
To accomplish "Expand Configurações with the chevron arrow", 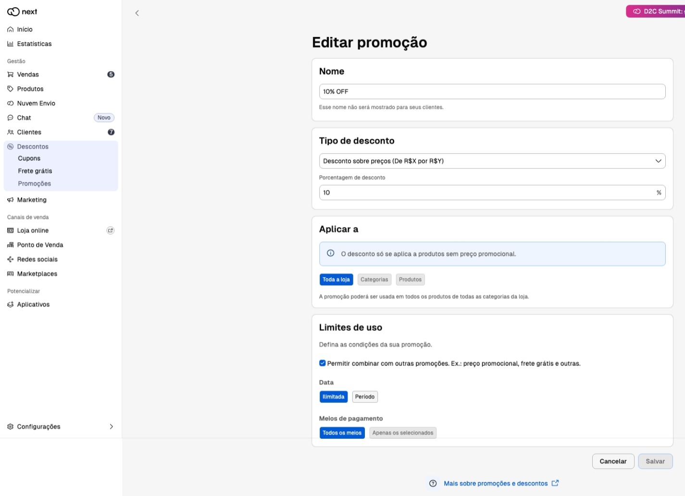I will point(112,427).
